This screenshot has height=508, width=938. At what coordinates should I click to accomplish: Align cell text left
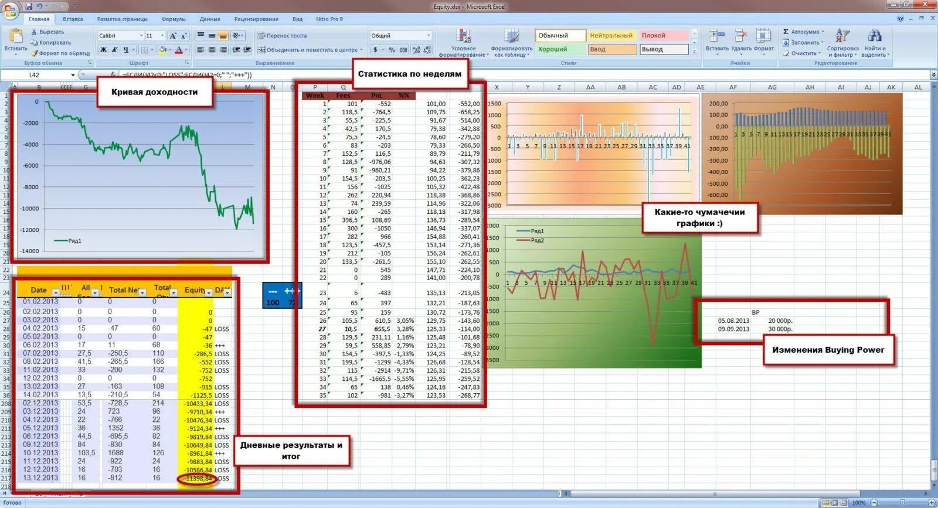pos(200,50)
